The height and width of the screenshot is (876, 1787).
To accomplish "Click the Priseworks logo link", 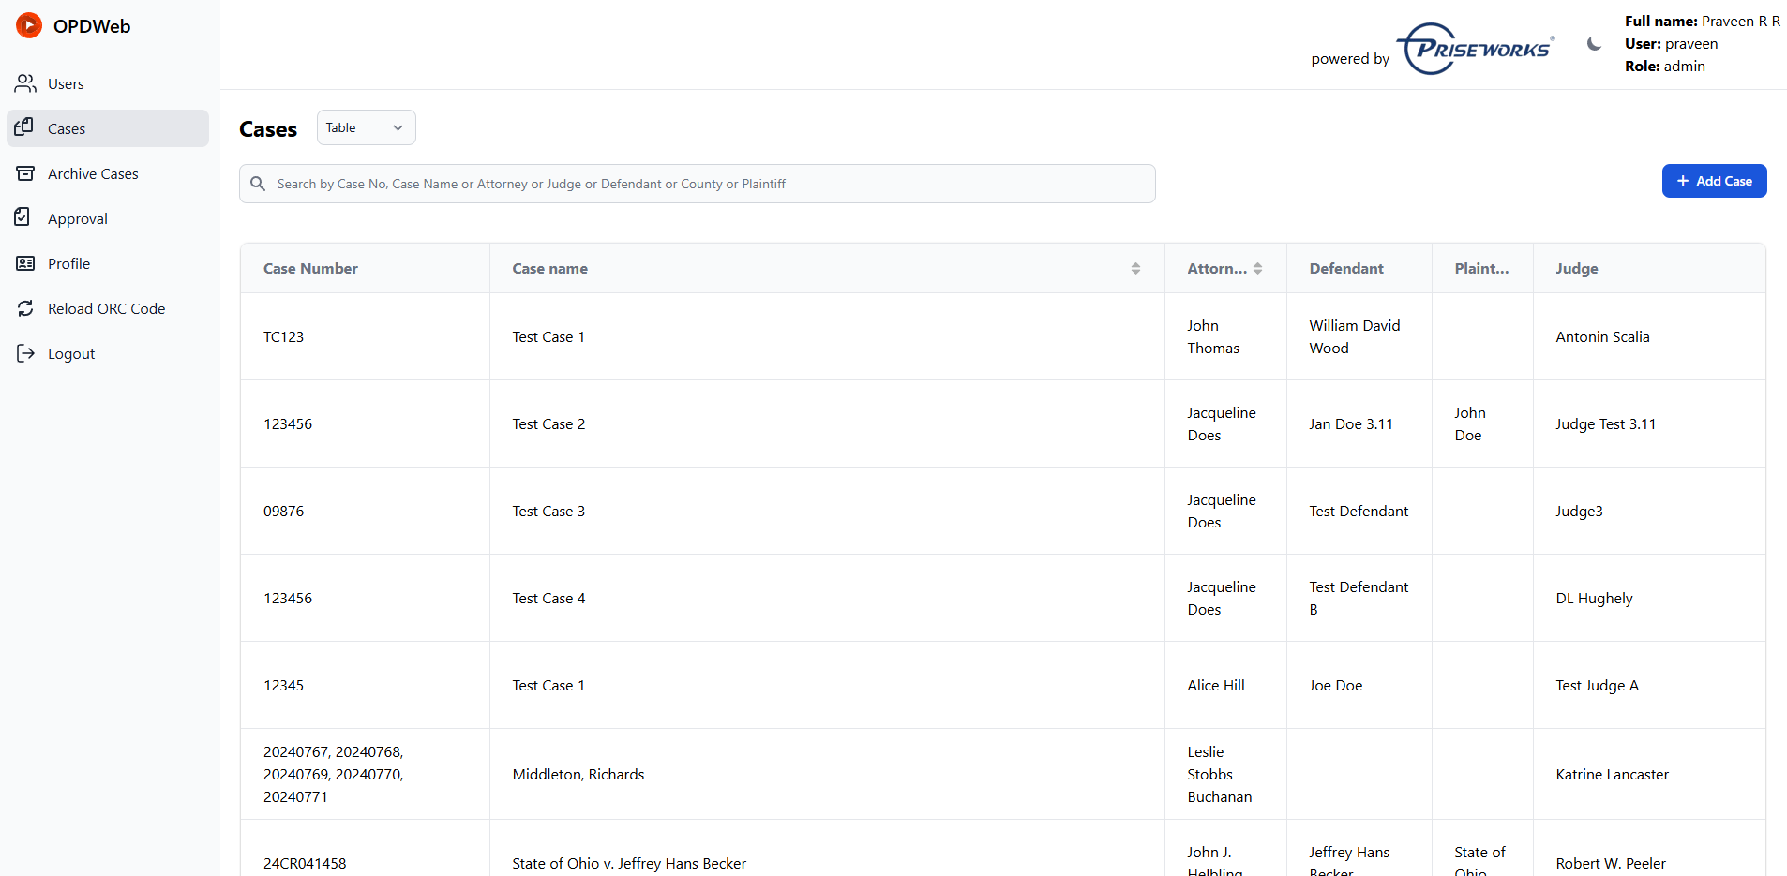I will click(1476, 49).
